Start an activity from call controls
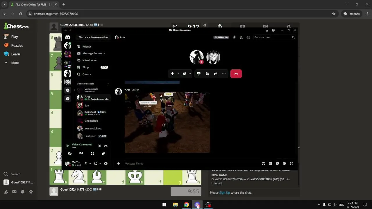The height and width of the screenshot is (209, 372). tap(207, 74)
